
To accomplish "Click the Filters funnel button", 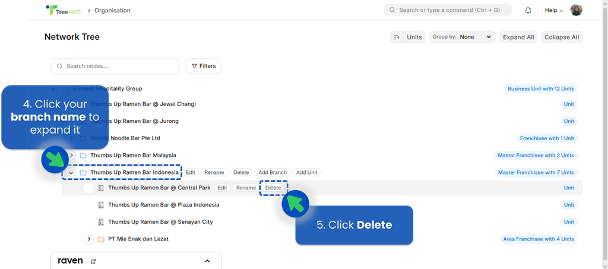I will click(x=204, y=66).
